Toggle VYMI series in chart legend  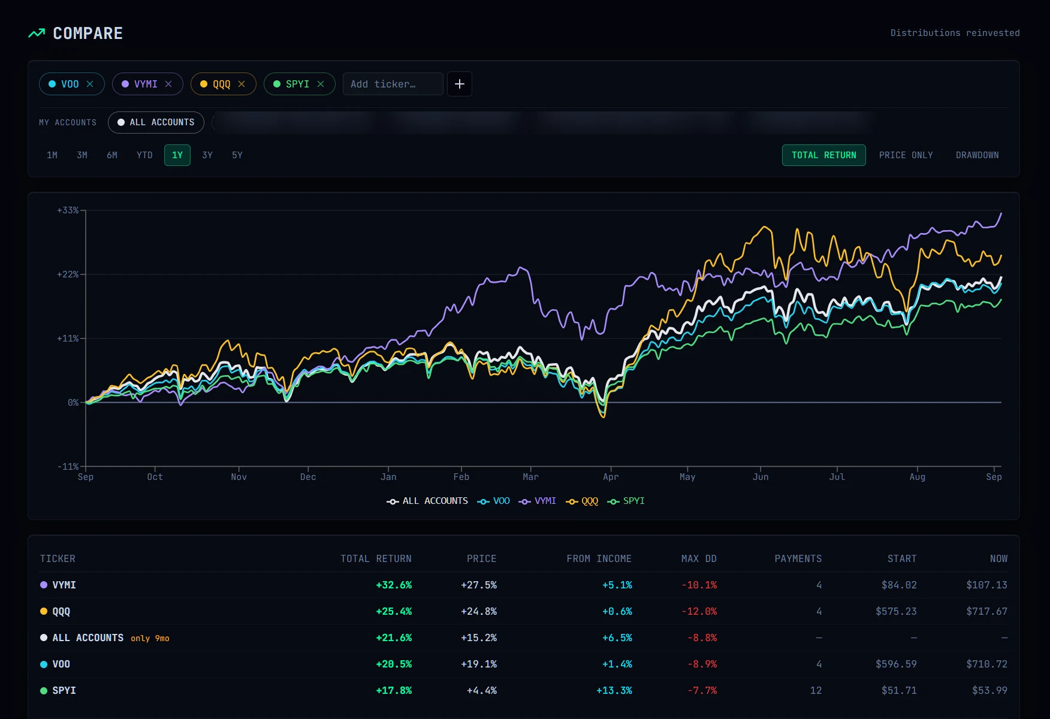pyautogui.click(x=538, y=501)
